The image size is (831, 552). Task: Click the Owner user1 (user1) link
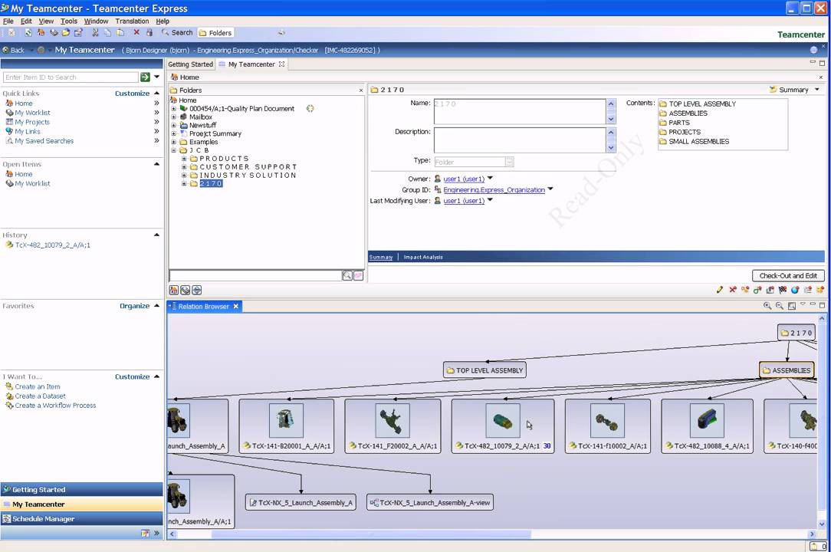[x=464, y=179]
